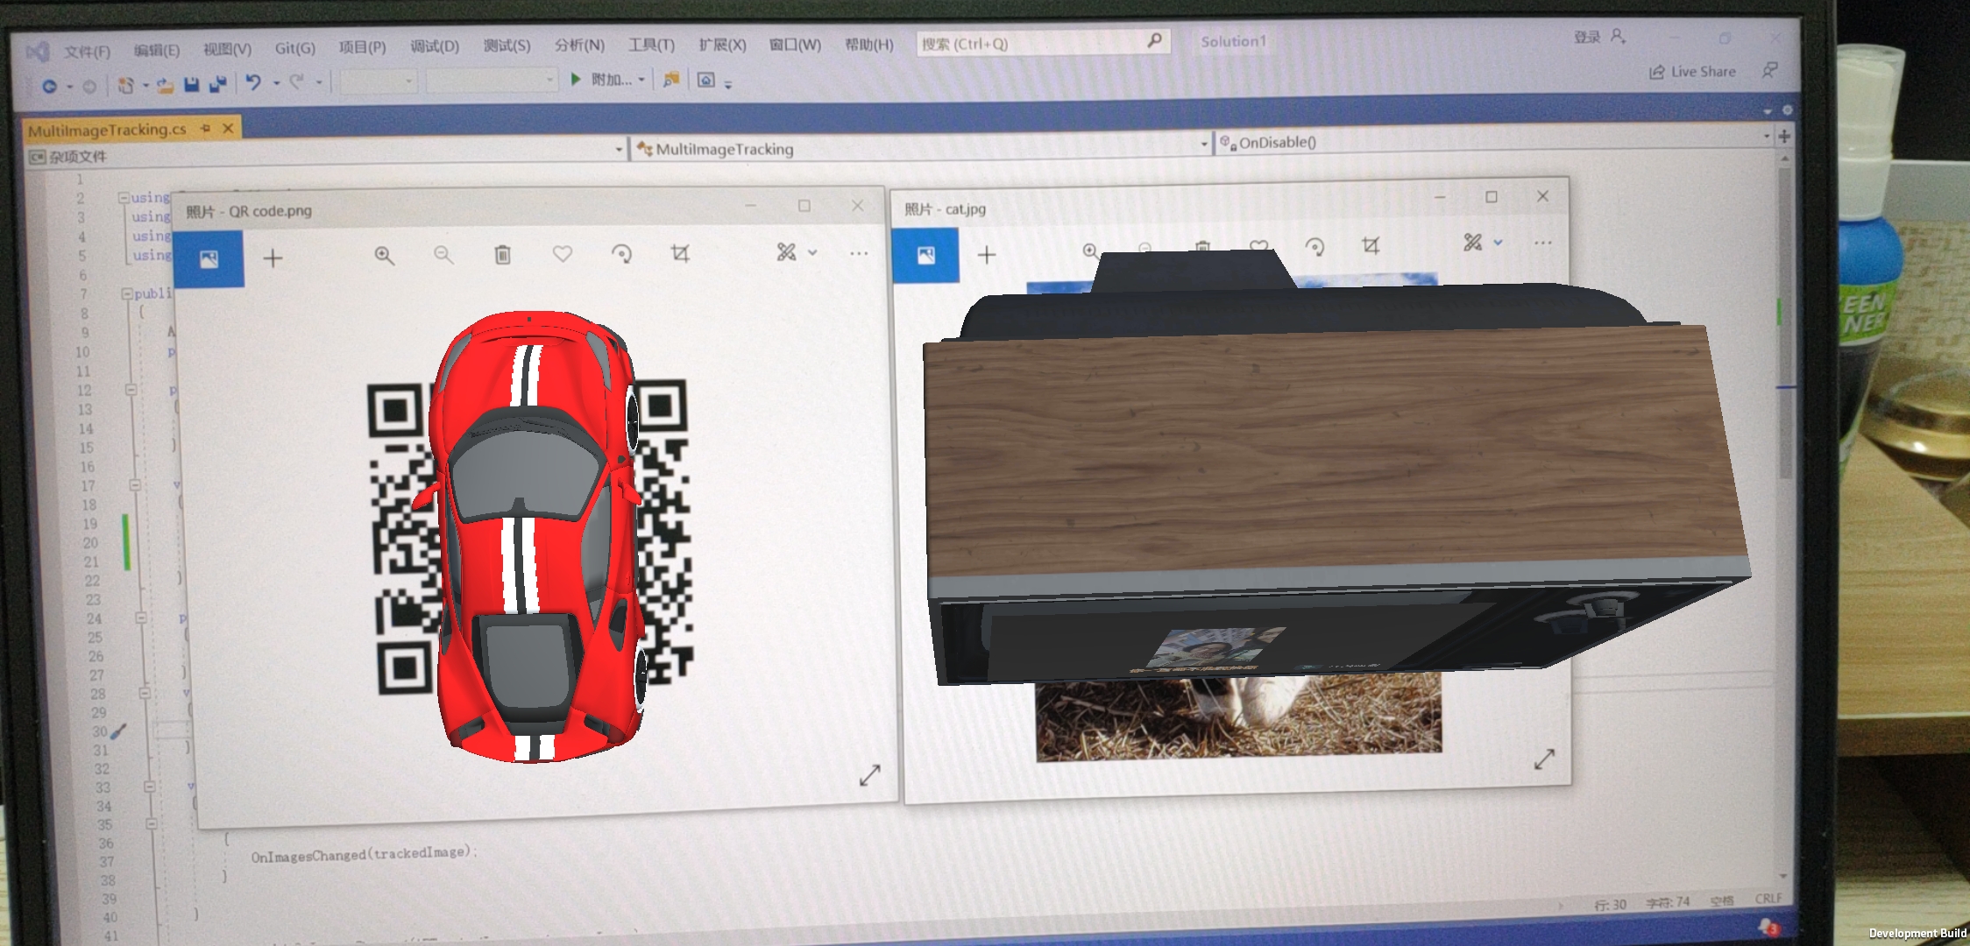Open the 调试(D) menu
Screen dimensions: 1970x946
436,46
